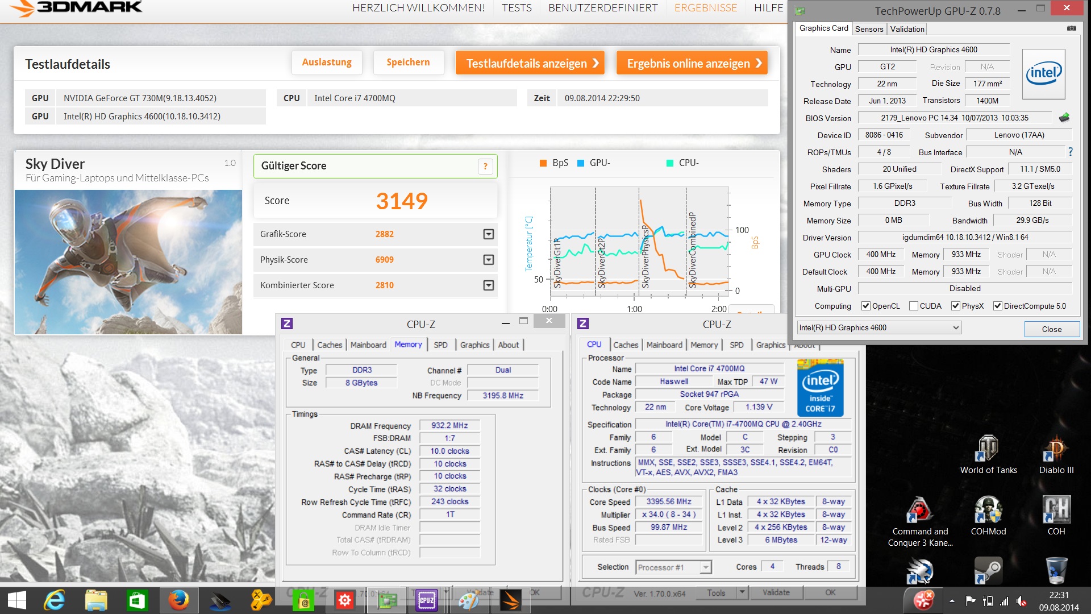Click the BIOS Version field in GPU-Z
The height and width of the screenshot is (614, 1091).
pyautogui.click(x=955, y=118)
